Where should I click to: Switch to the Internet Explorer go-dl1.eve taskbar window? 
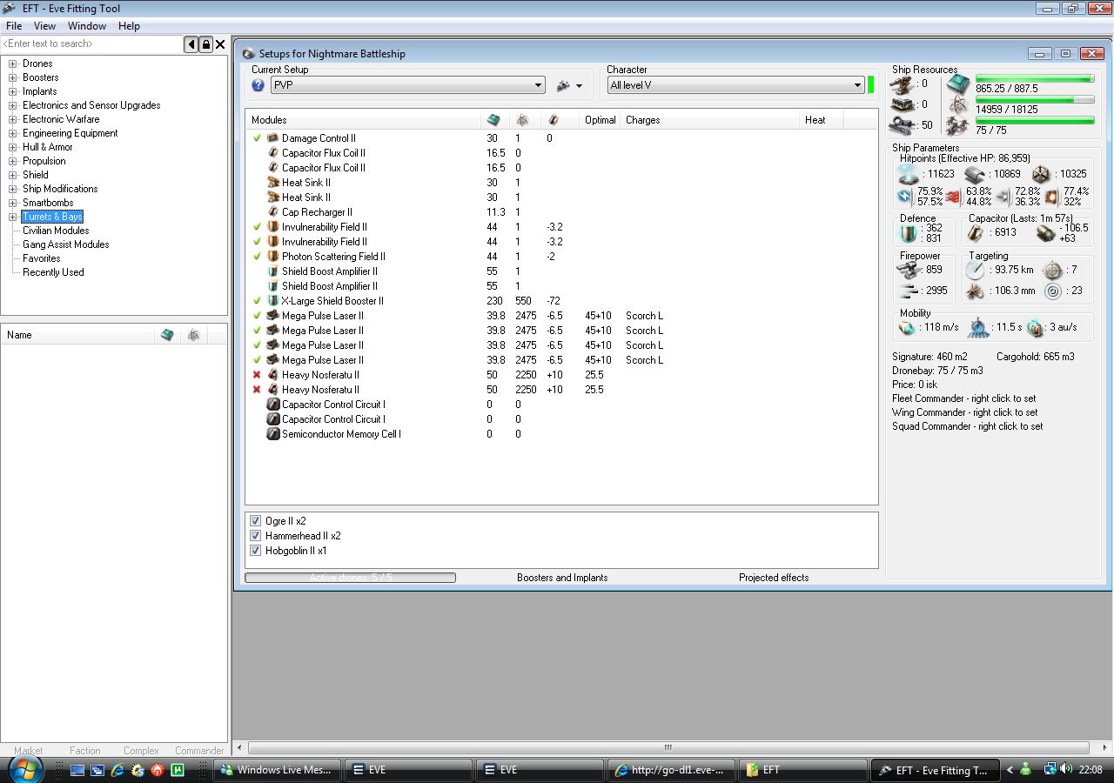click(672, 770)
